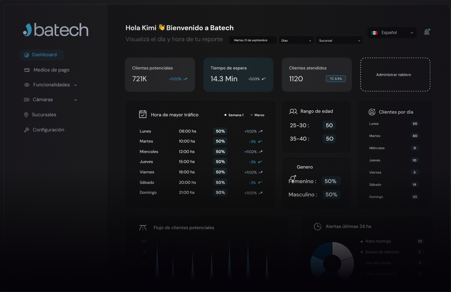451x292 pixels.
Task: Click the Martes 21 de septiembre date button
Action: 252,40
